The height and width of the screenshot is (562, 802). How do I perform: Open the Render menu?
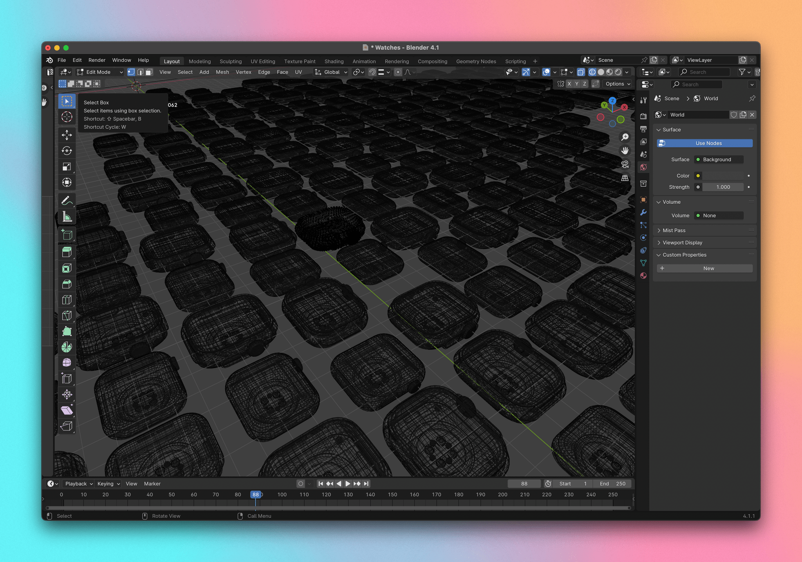(97, 60)
